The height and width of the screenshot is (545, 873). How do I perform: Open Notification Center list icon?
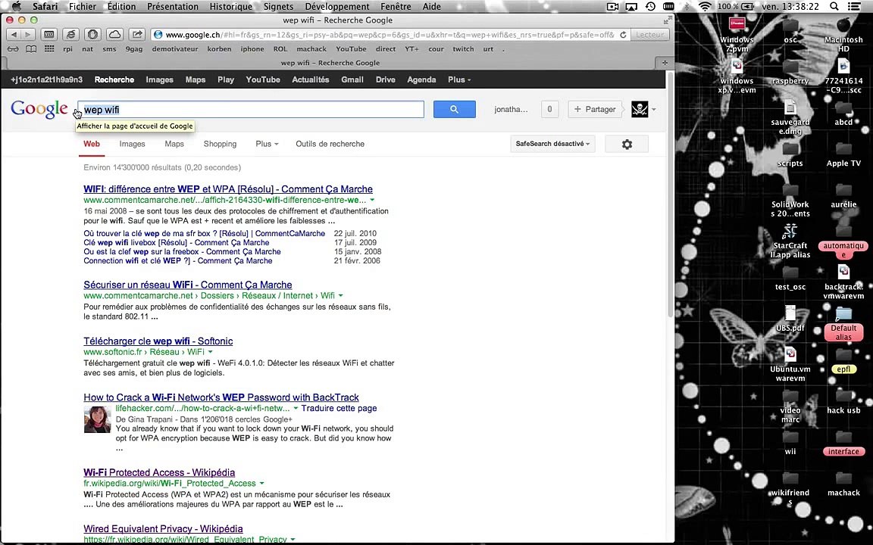[853, 6]
